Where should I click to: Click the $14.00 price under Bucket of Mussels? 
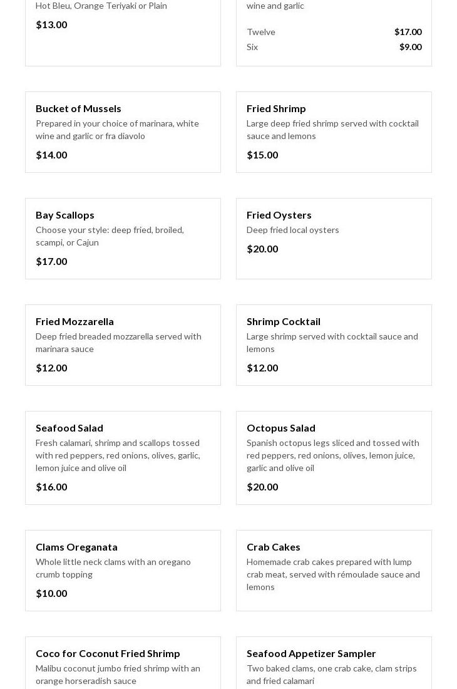[x=51, y=155]
